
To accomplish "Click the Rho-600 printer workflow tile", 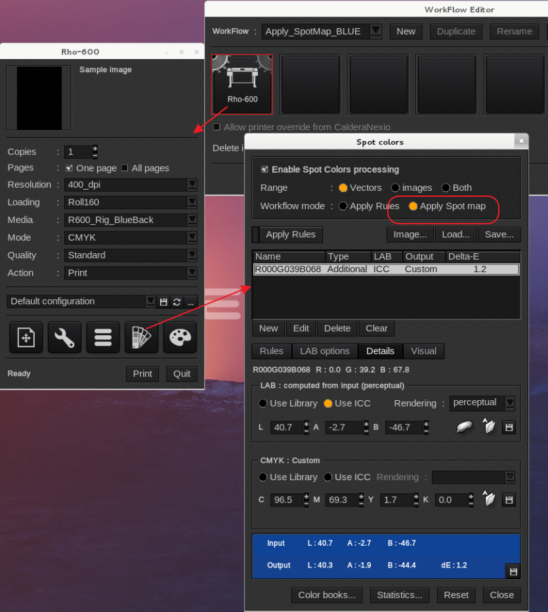I will pos(242,84).
